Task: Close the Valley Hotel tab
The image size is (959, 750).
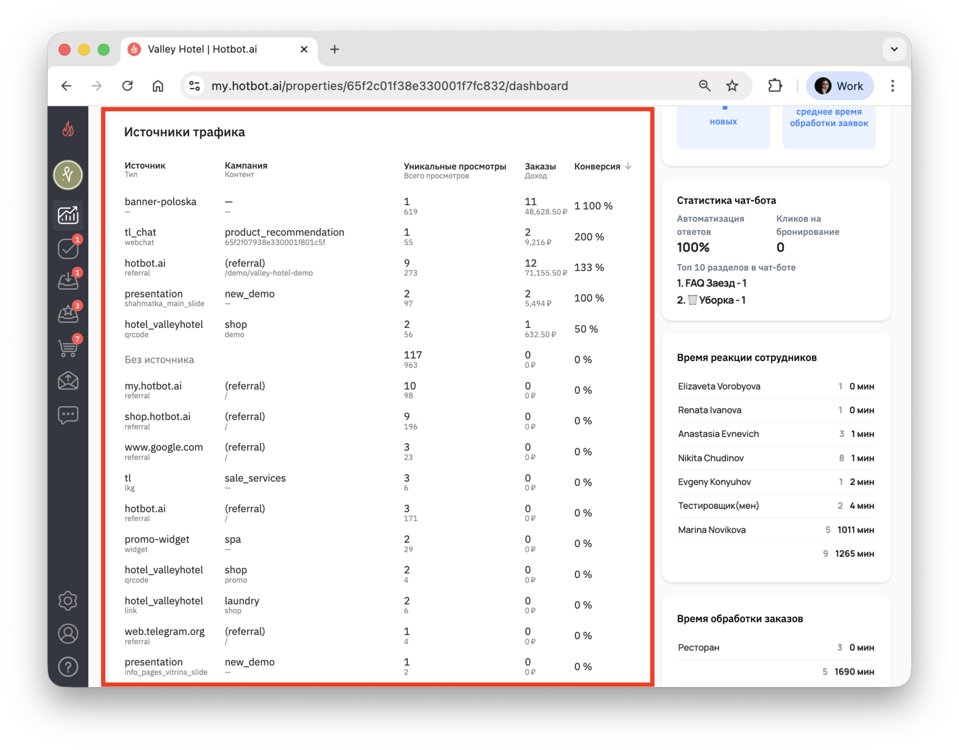Action: tap(304, 50)
